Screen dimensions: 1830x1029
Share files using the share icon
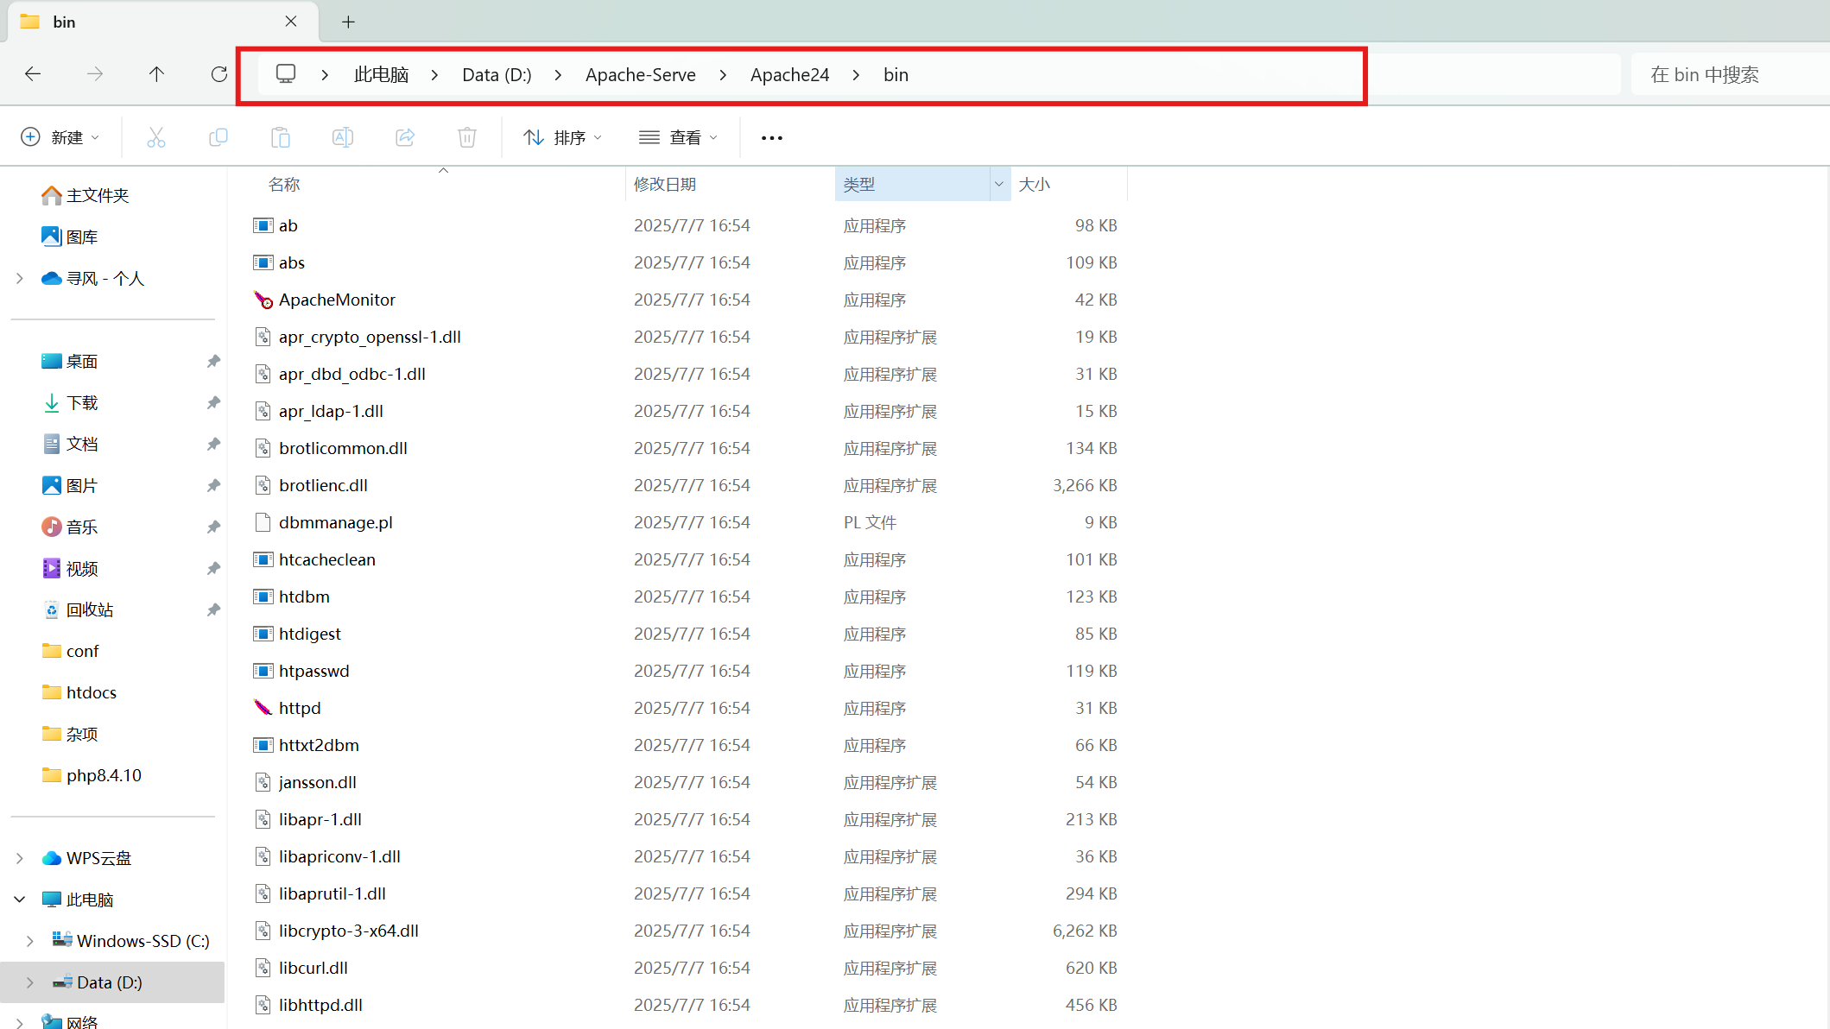click(x=404, y=136)
